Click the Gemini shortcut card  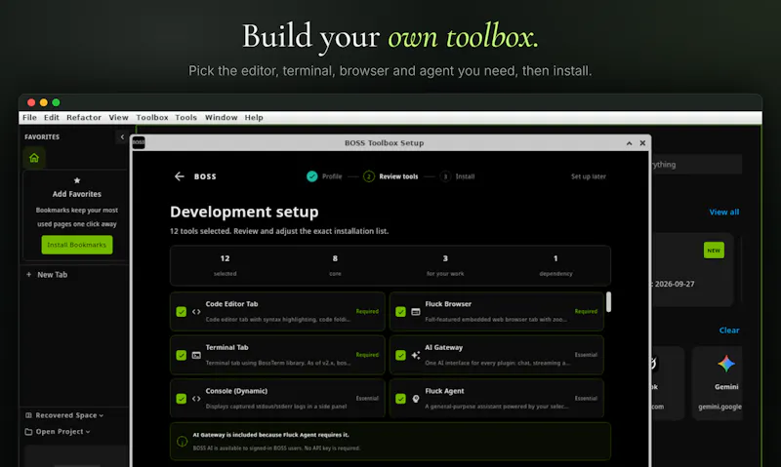pyautogui.click(x=718, y=383)
